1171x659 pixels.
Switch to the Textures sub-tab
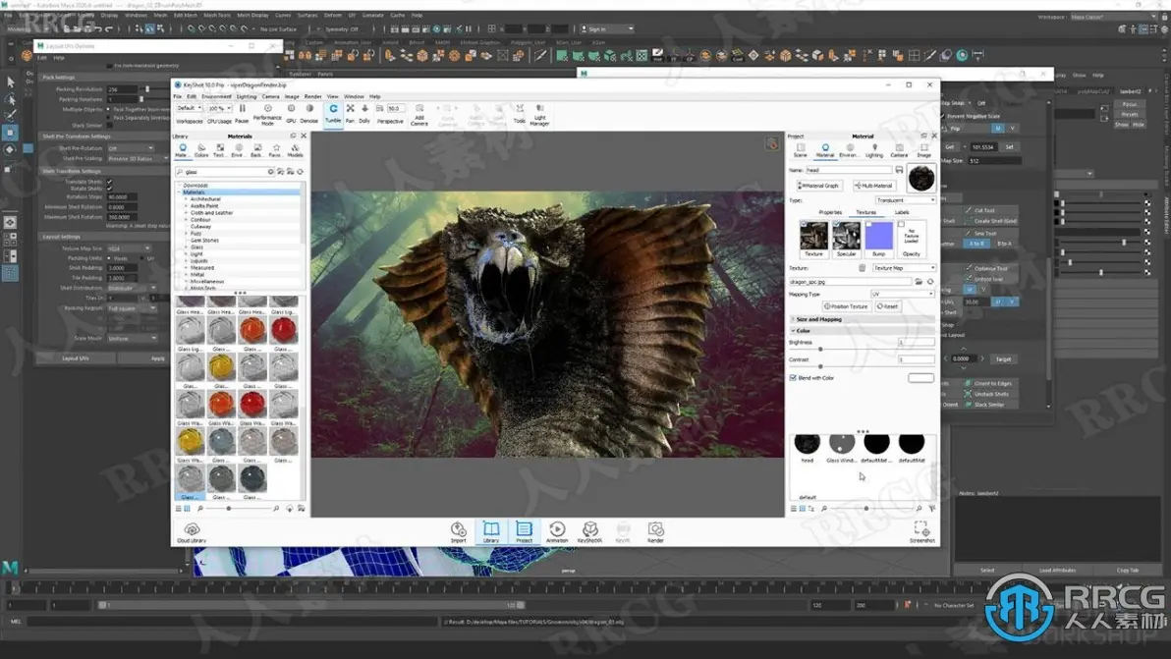pyautogui.click(x=865, y=213)
